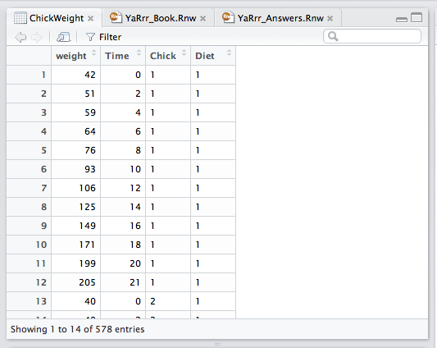437x348 pixels.
Task: Minimize the source pane
Action: click(x=401, y=19)
